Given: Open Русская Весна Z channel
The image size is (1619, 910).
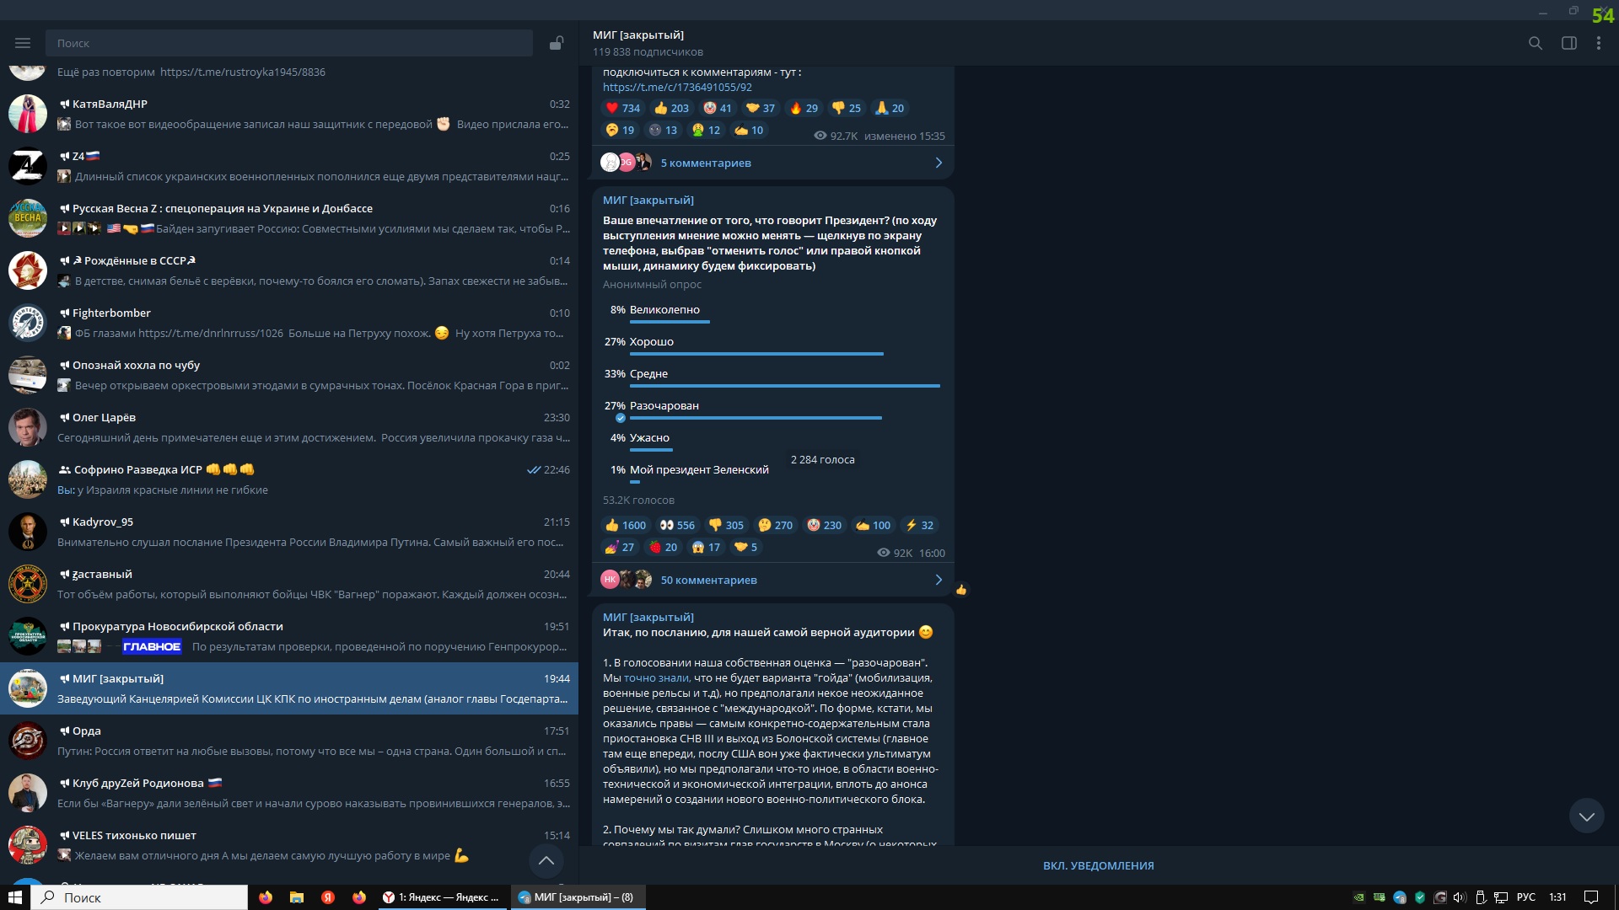Looking at the screenshot, I should (289, 218).
